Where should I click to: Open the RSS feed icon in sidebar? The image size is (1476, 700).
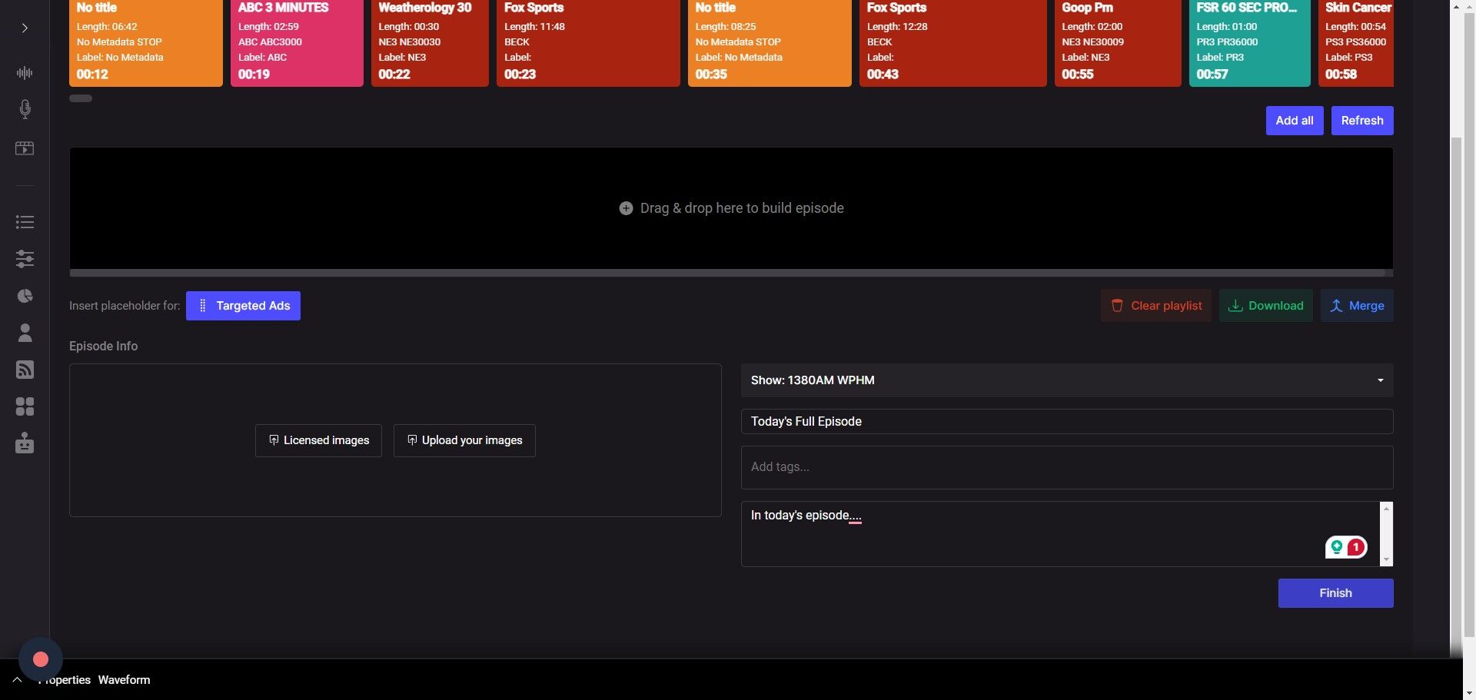25,370
